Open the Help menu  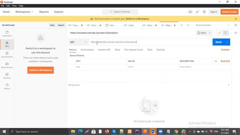pos(21,6)
